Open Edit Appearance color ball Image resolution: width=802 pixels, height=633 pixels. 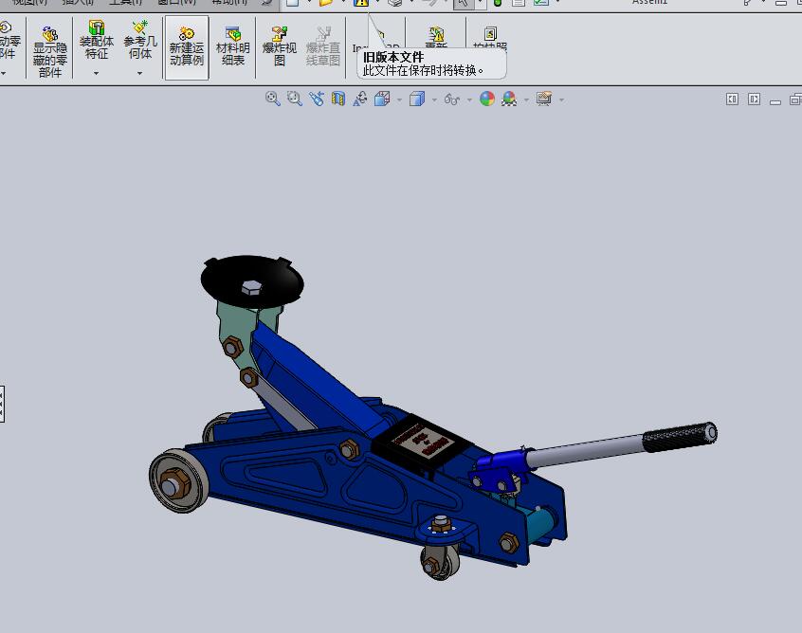tap(487, 99)
